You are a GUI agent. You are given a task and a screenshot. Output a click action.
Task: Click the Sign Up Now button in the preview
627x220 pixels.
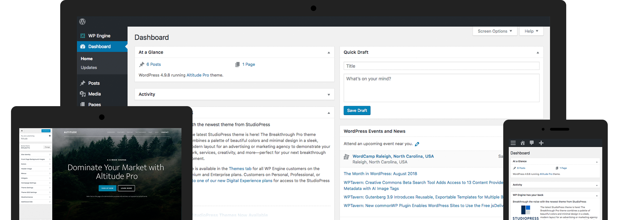click(x=107, y=188)
